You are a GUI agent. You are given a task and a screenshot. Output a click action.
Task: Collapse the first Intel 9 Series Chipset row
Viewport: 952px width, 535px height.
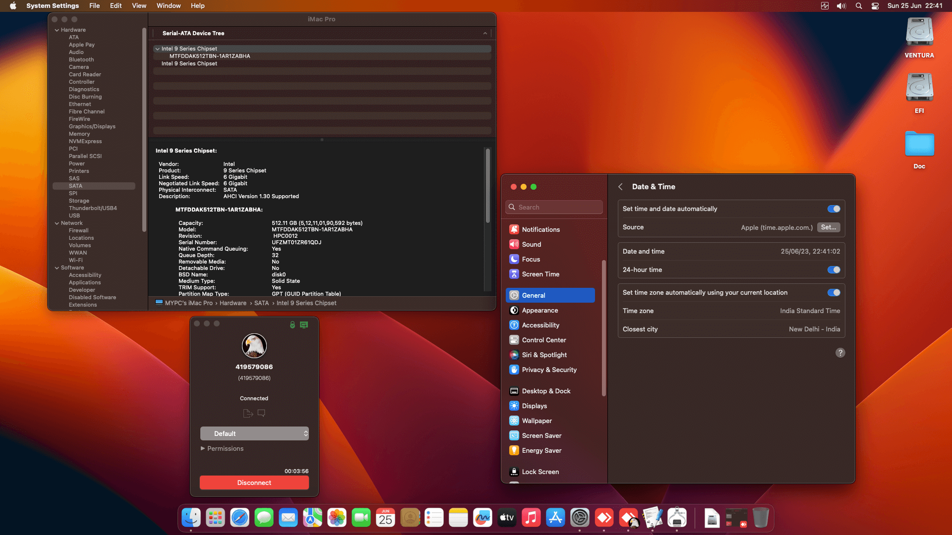coord(157,49)
